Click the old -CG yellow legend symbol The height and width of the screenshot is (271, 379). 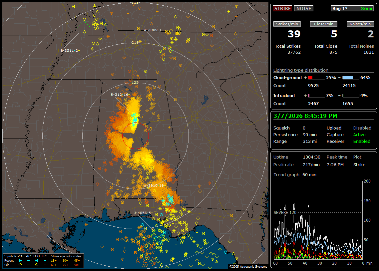click(x=20, y=265)
